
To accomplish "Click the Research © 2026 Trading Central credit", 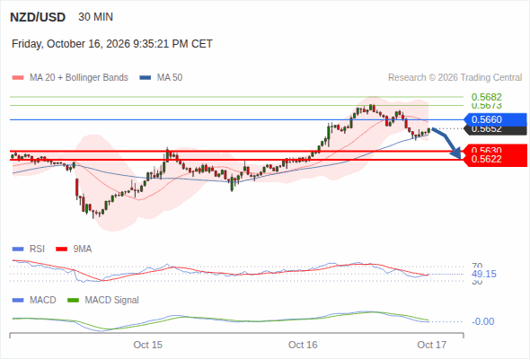I will click(455, 78).
